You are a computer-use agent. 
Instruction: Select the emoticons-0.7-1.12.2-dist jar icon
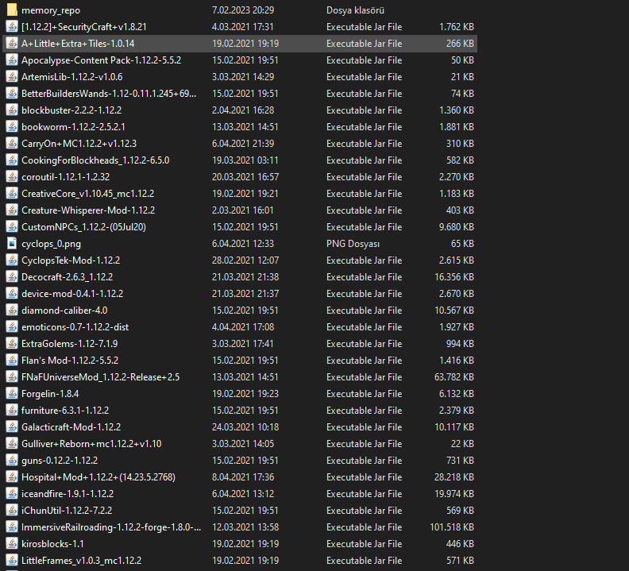pos(12,327)
